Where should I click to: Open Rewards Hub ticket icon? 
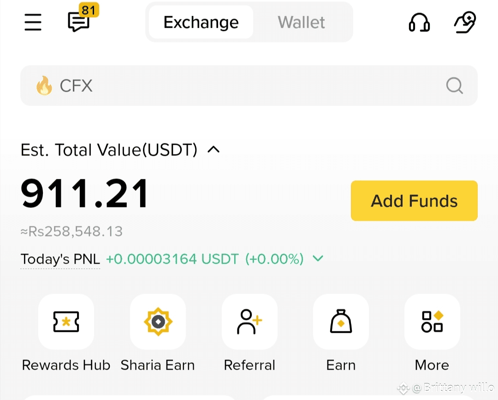(x=66, y=322)
